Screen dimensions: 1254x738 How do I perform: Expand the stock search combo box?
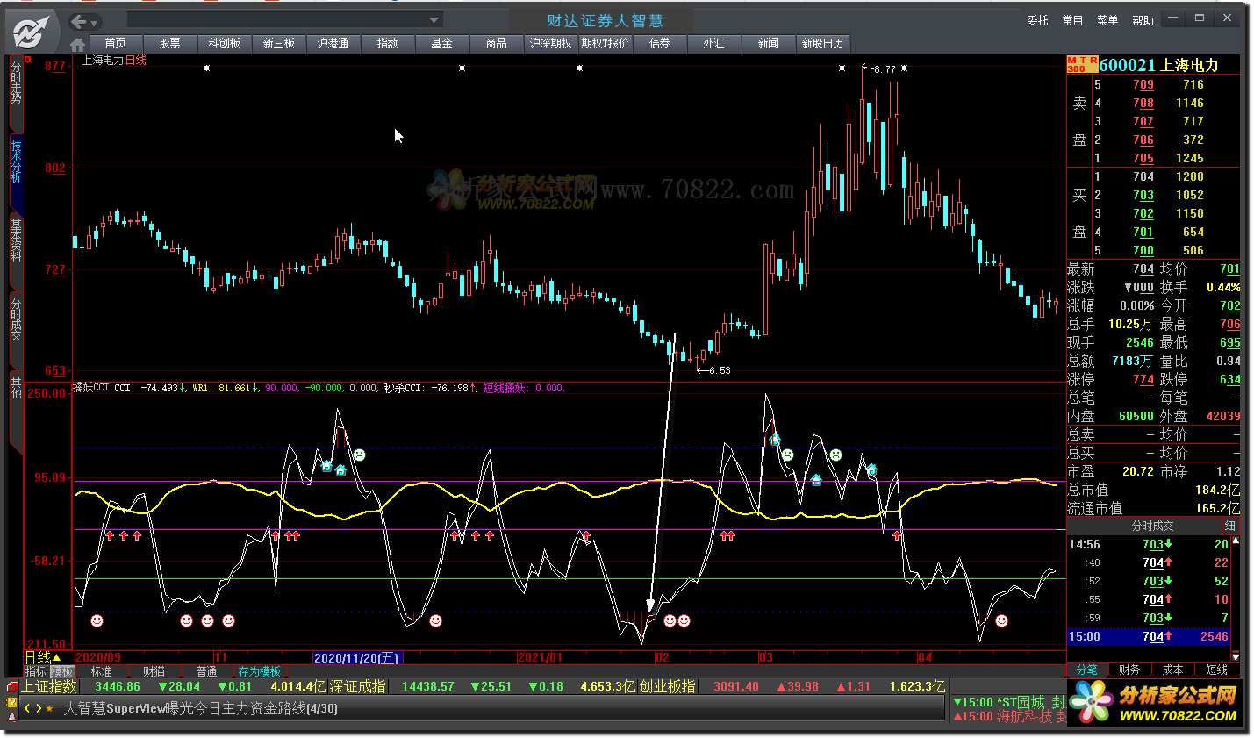[434, 19]
